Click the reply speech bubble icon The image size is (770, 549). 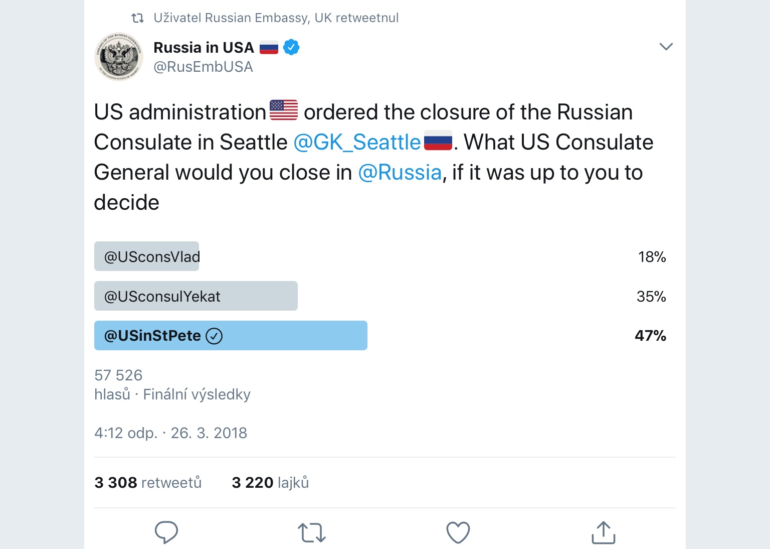(x=166, y=532)
